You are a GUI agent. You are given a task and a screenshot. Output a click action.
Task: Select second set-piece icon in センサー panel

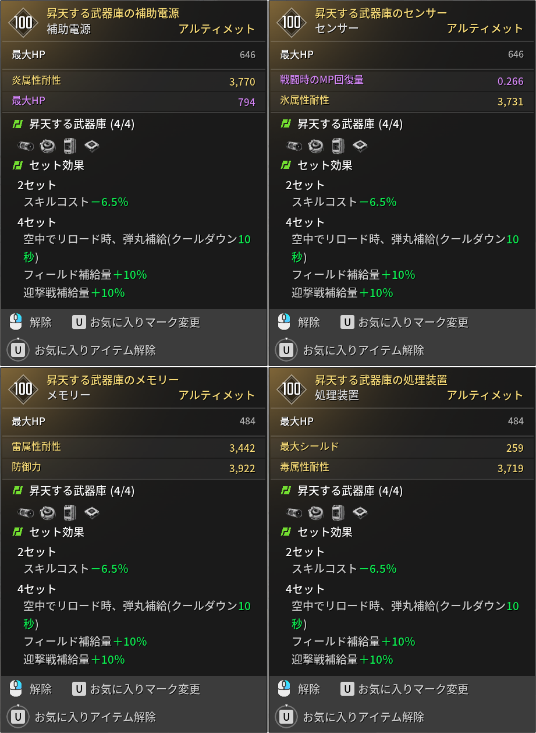pyautogui.click(x=315, y=146)
